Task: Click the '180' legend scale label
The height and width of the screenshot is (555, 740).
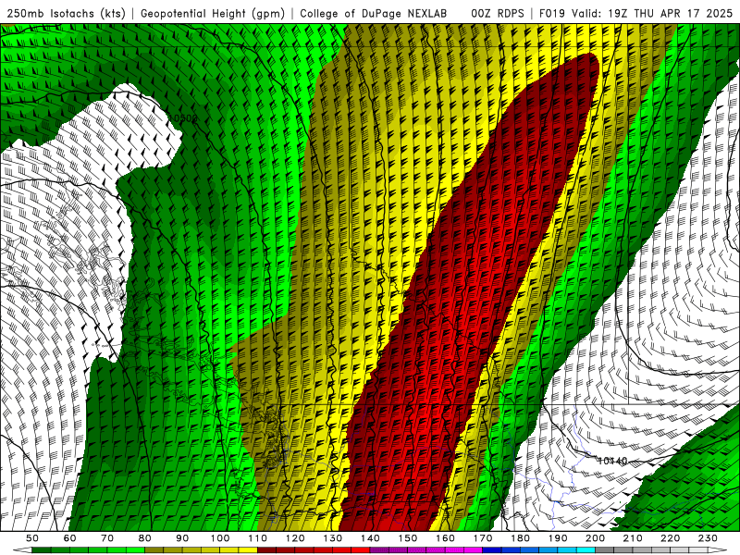Action: [520, 538]
